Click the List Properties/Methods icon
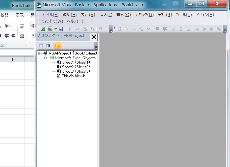 [x=119, y=29]
